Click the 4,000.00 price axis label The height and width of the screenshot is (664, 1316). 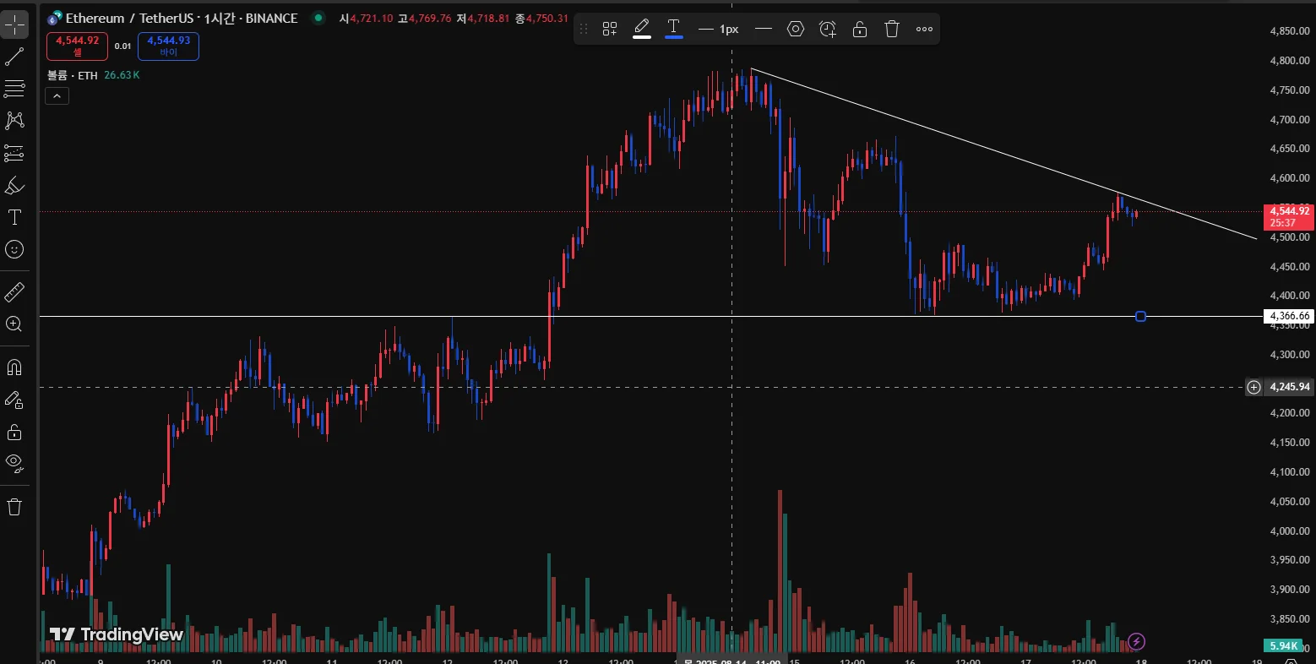pos(1290,531)
